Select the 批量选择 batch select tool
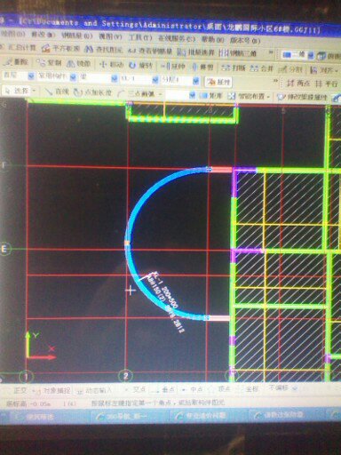The image size is (341, 455). [x=196, y=52]
